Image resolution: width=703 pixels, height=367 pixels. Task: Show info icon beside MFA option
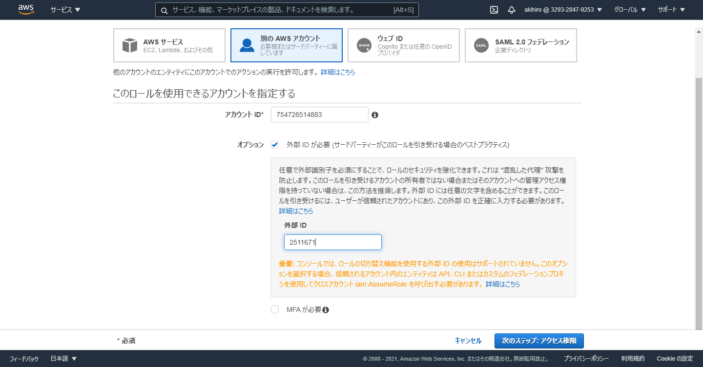326,310
